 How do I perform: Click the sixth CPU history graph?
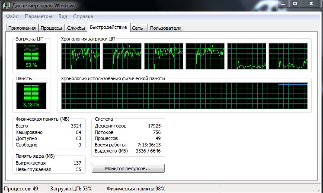coord(288,56)
